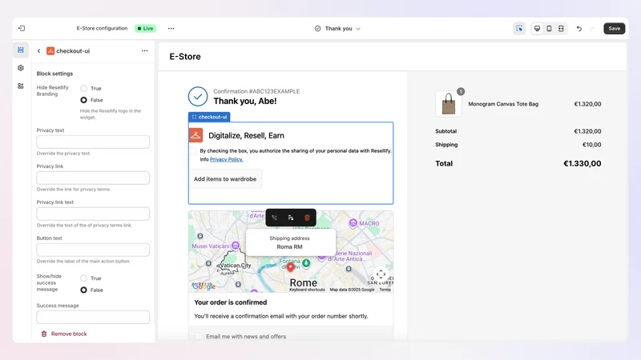The height and width of the screenshot is (360, 641).
Task: Redo the last change
Action: coord(592,29)
